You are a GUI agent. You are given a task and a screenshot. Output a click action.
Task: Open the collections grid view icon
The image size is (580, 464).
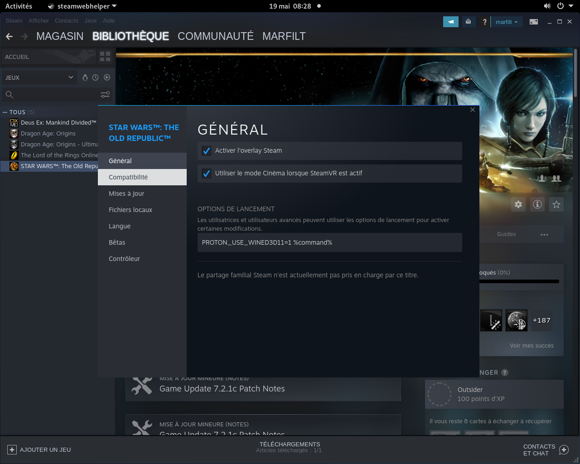[x=105, y=57]
